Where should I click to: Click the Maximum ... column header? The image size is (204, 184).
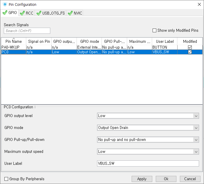[x=139, y=41]
